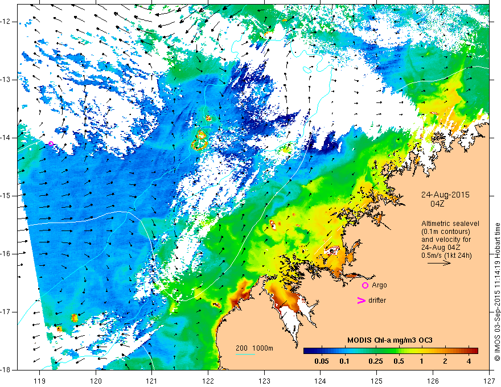Click the cyan 200m depth legend line
This screenshot has width=501, height=387.
pyautogui.click(x=245, y=354)
